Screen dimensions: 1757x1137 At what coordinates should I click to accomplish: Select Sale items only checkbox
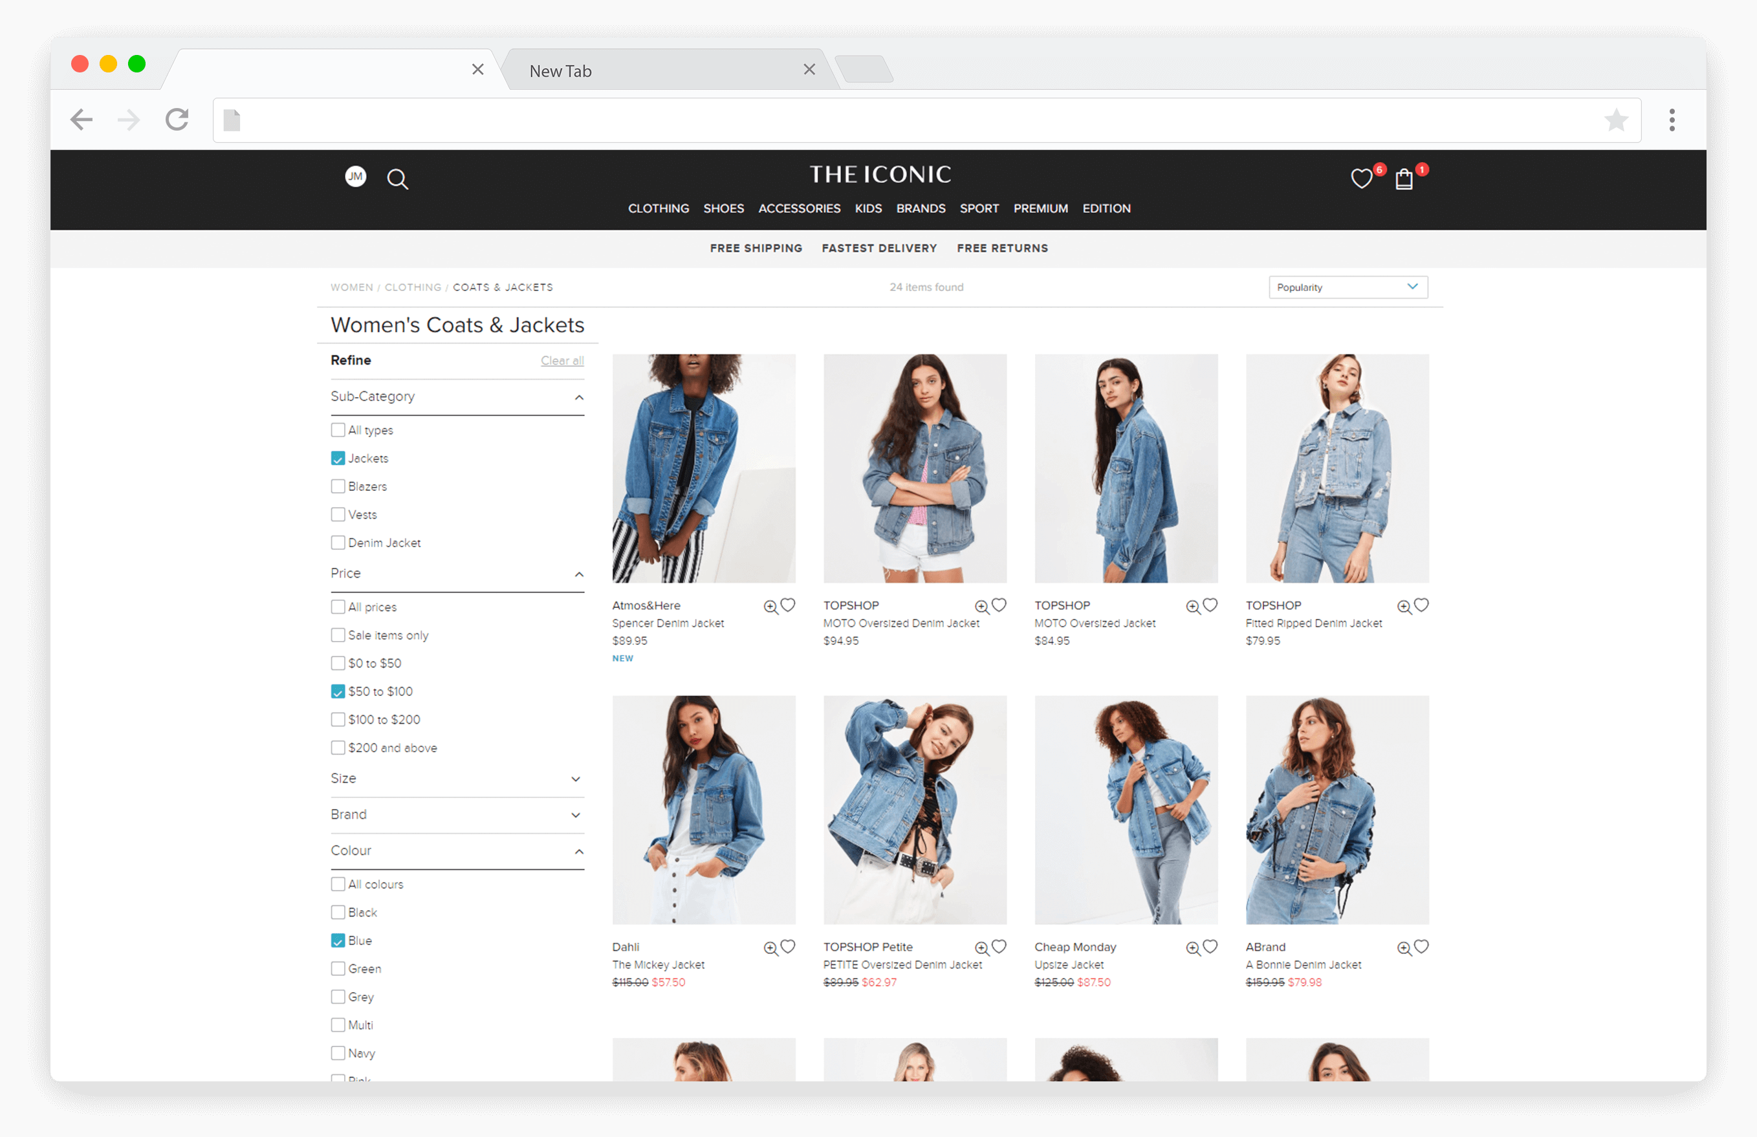pos(338,635)
